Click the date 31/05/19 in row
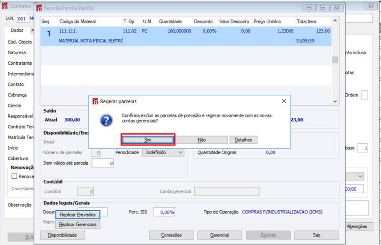381x245 pixels. coord(305,41)
